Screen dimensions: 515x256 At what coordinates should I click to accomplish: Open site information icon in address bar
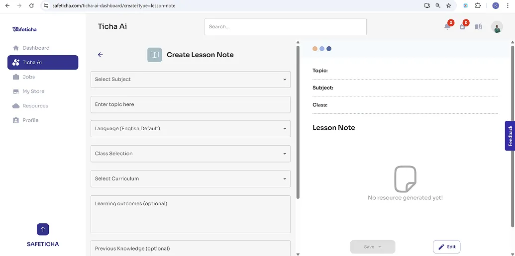click(46, 5)
